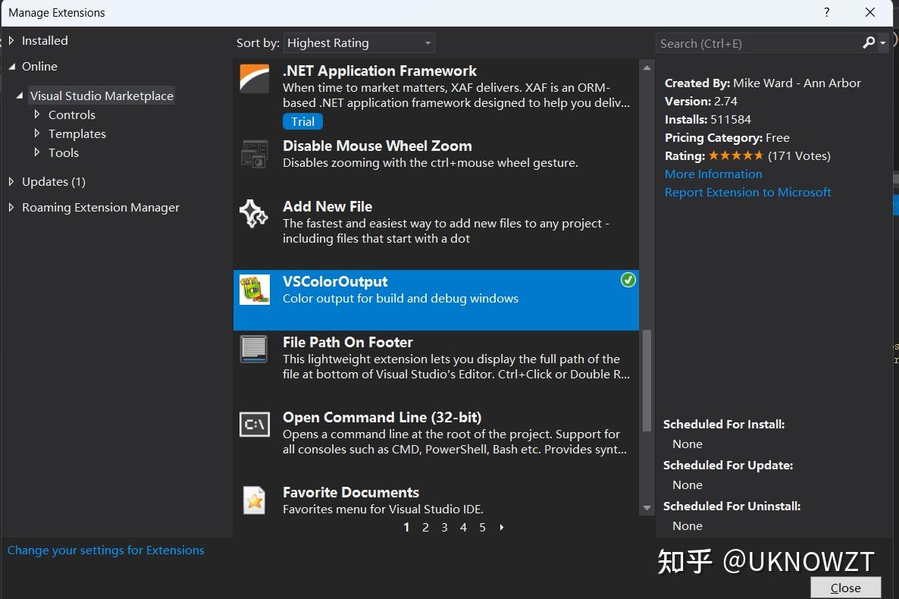This screenshot has height=599, width=899.
Task: Click the Open Command Line extension icon
Action: pyautogui.click(x=255, y=425)
